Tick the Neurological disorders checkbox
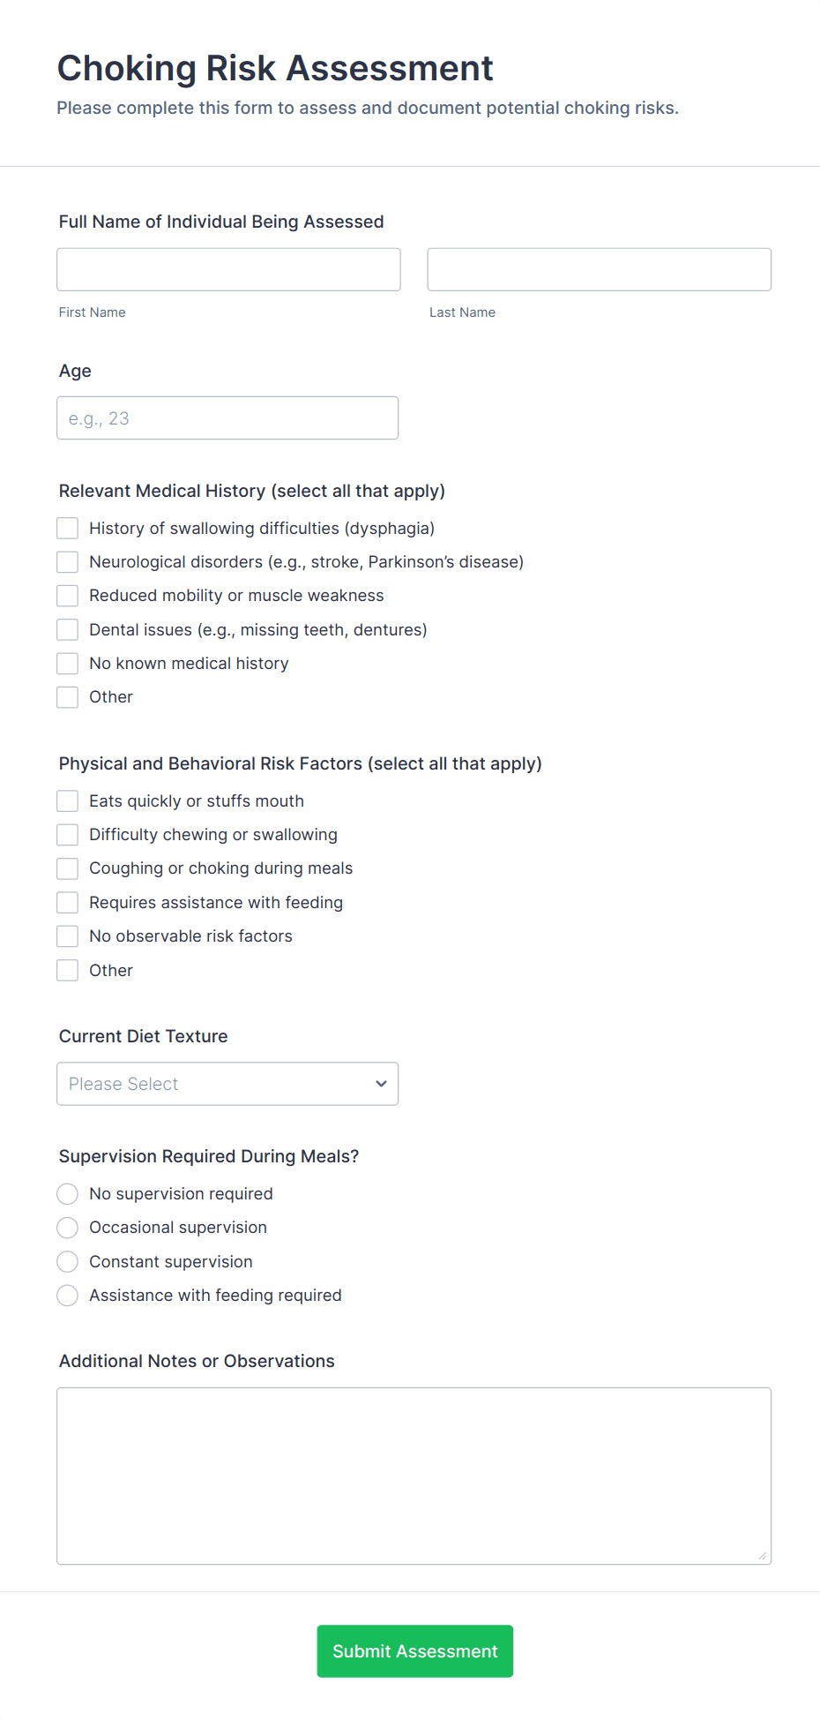 (68, 562)
